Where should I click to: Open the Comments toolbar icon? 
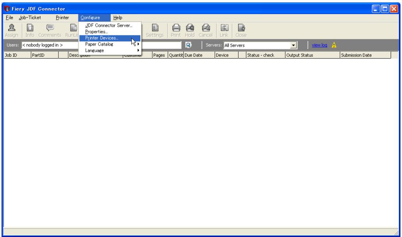coord(50,30)
